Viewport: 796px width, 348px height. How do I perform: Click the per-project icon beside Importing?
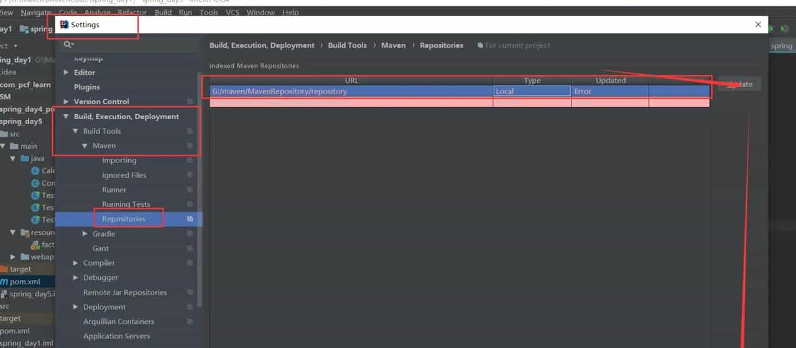pos(190,161)
